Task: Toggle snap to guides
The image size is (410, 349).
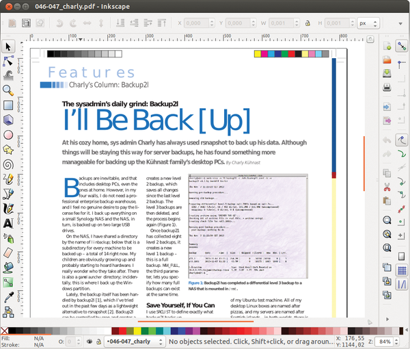Action: click(x=401, y=284)
